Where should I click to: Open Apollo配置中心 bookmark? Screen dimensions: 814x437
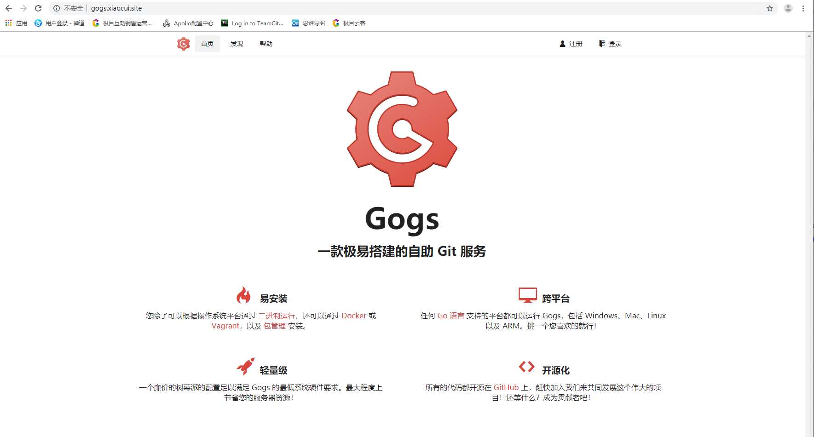[188, 23]
